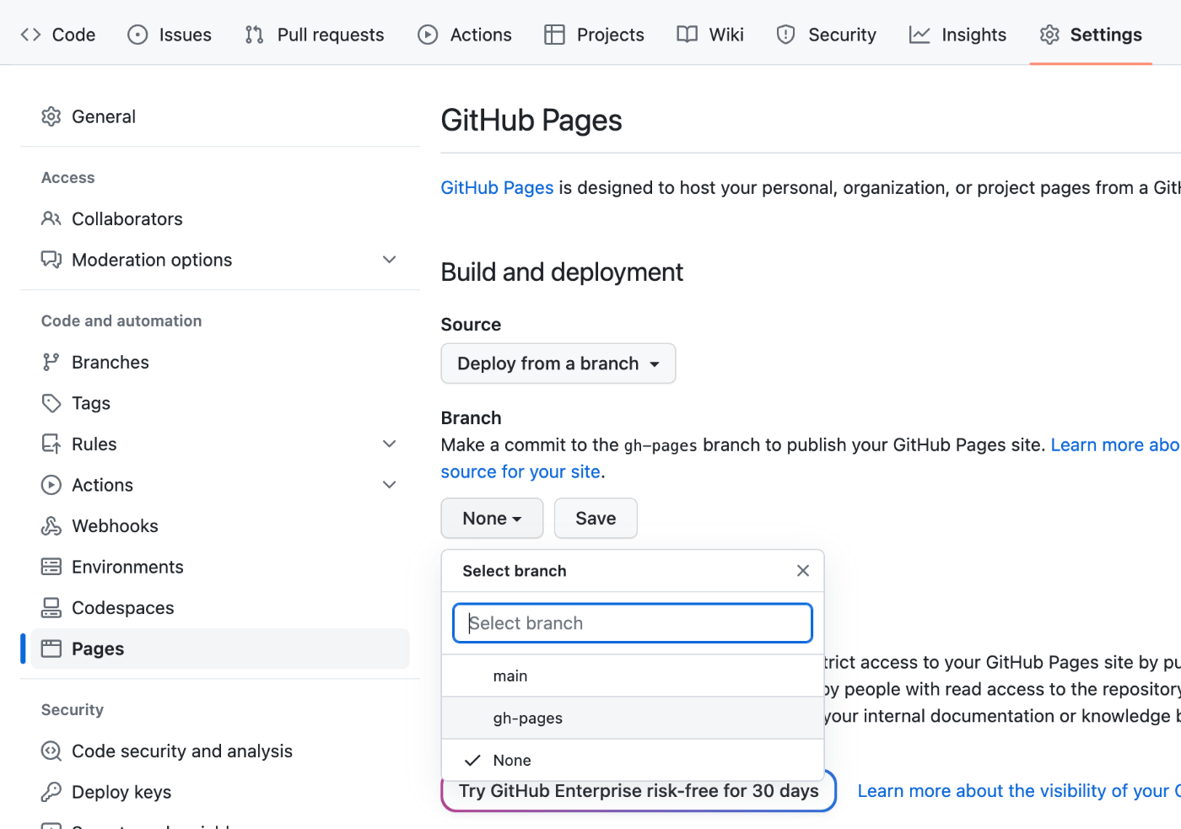
Task: Click Try GitHub Enterprise risk-free button
Action: (639, 791)
